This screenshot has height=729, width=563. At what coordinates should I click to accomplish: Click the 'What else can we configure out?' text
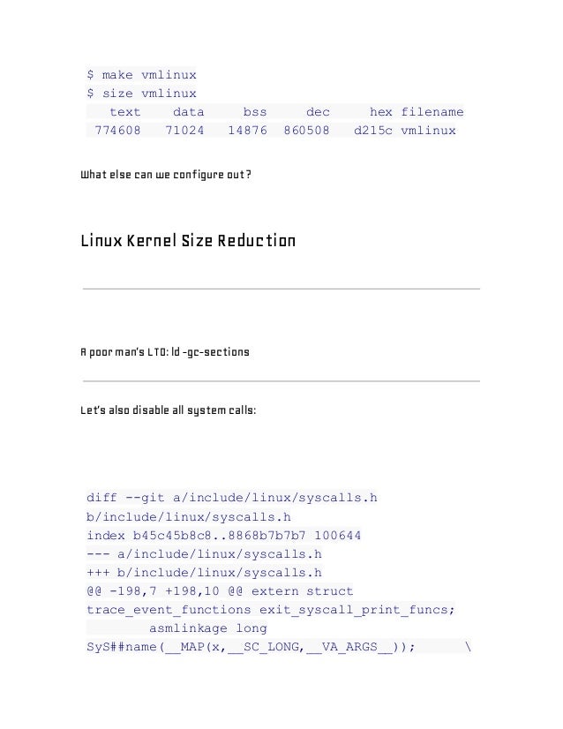[x=166, y=175]
